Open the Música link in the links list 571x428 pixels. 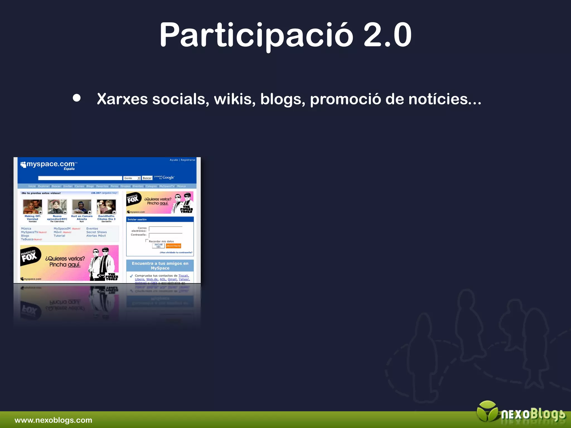tap(26, 228)
